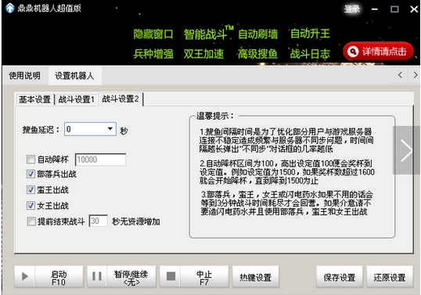421x295 pixels.
Task: Enable the 自动降杯 checkbox
Action: point(31,159)
